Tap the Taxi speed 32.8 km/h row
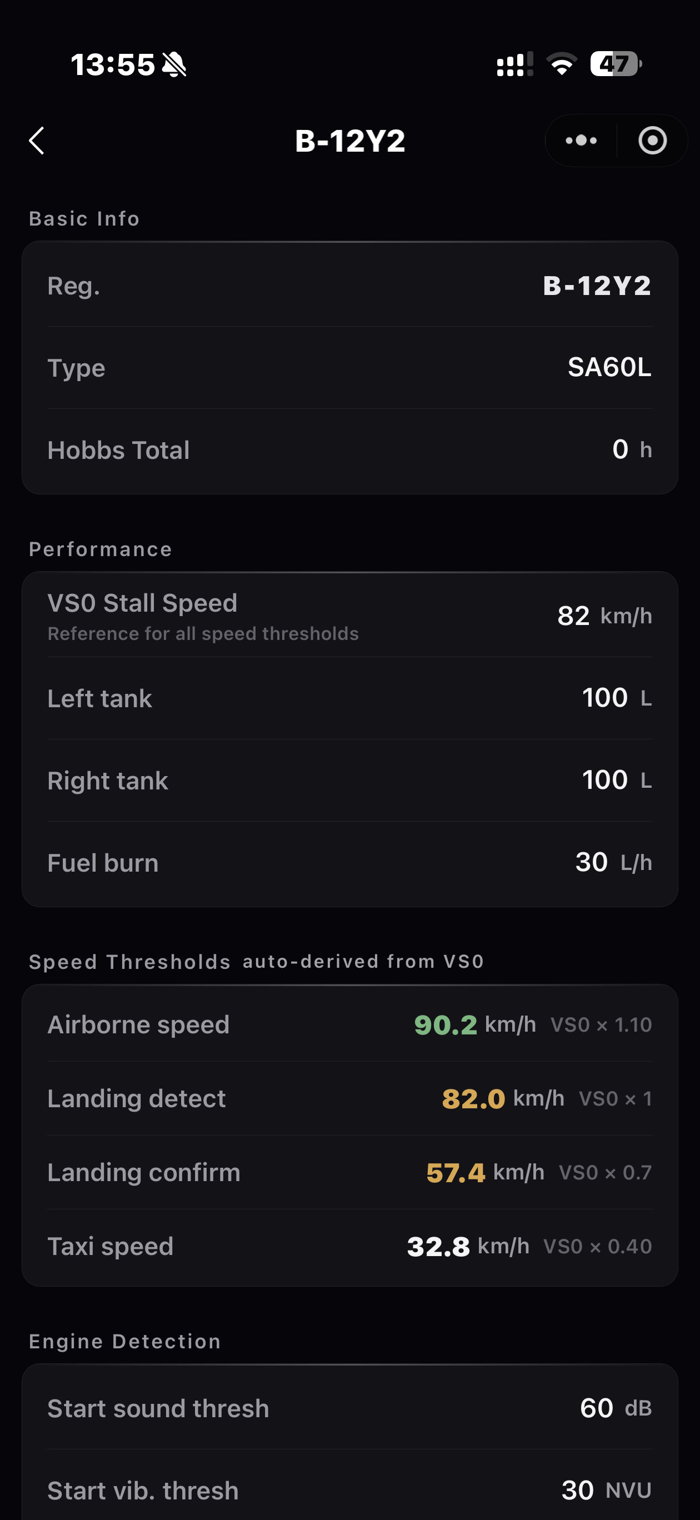 [349, 1246]
